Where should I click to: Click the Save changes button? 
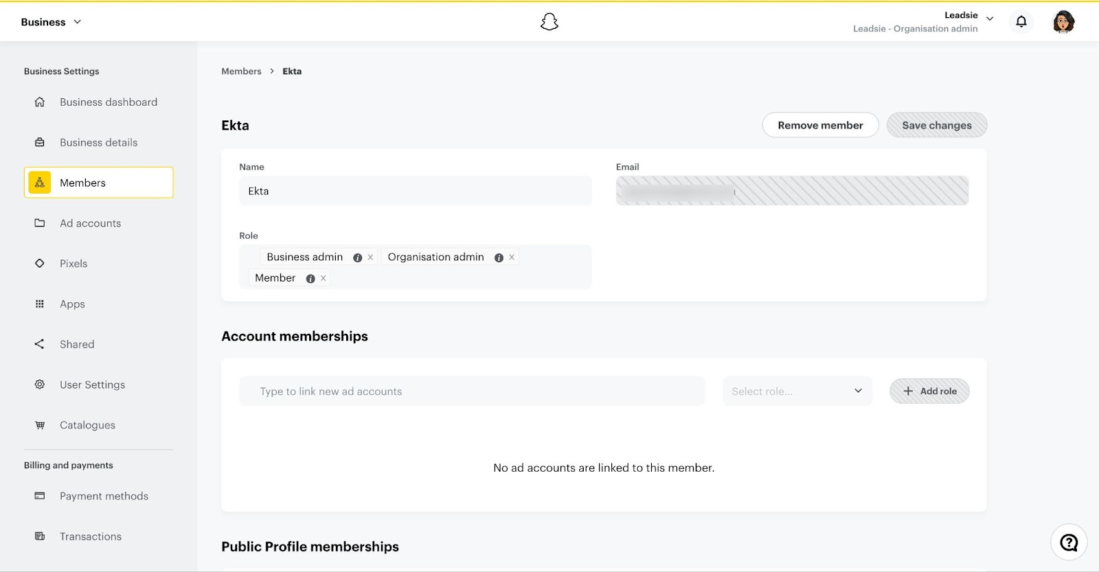point(937,125)
